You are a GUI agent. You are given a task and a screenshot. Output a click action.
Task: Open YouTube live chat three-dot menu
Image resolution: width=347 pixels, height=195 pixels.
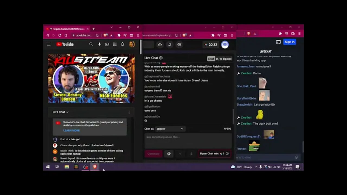[129, 112]
